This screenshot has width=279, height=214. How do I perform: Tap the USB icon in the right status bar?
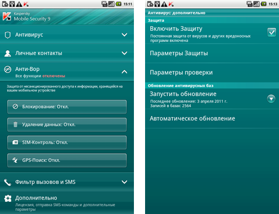pyautogui.click(x=157, y=4)
